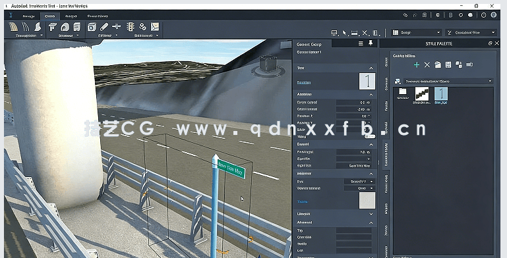Click the terrain shape icon in first ribbon group
Screen dimensions: 507x258
38,27
